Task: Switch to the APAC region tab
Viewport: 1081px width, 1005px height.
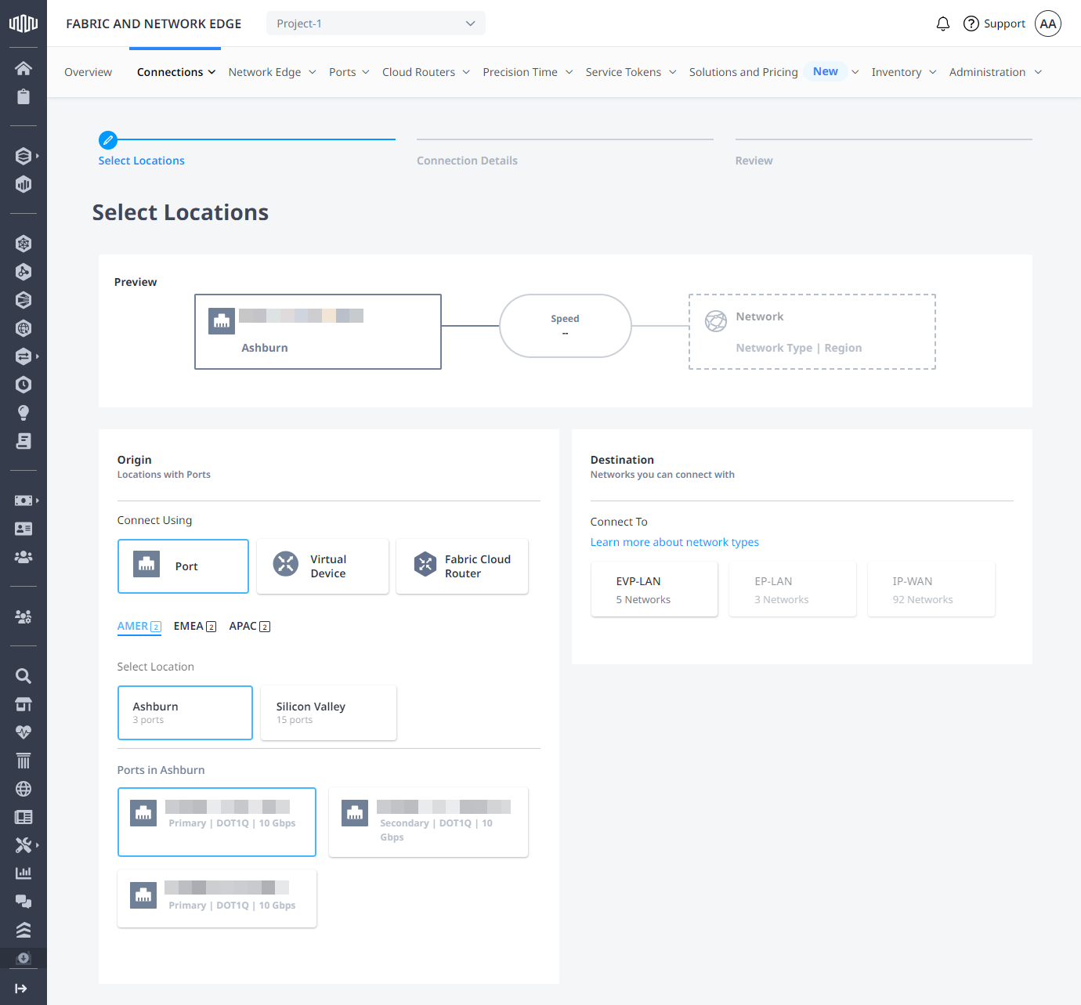Action: click(250, 627)
